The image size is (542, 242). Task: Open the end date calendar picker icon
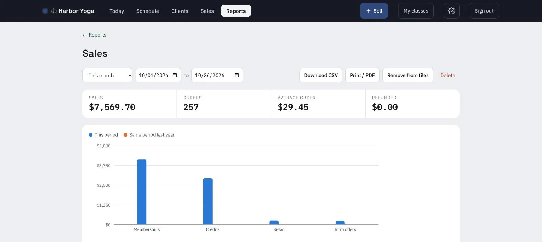pos(237,75)
